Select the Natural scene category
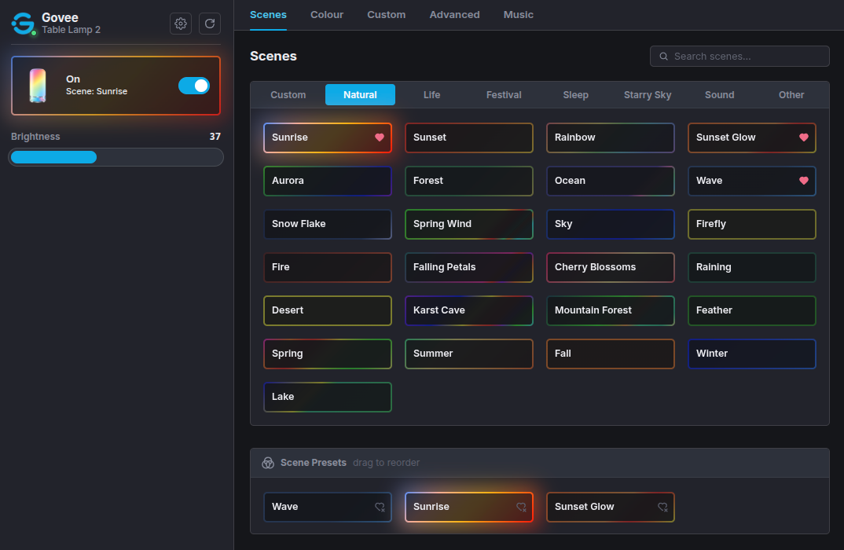 coord(360,95)
